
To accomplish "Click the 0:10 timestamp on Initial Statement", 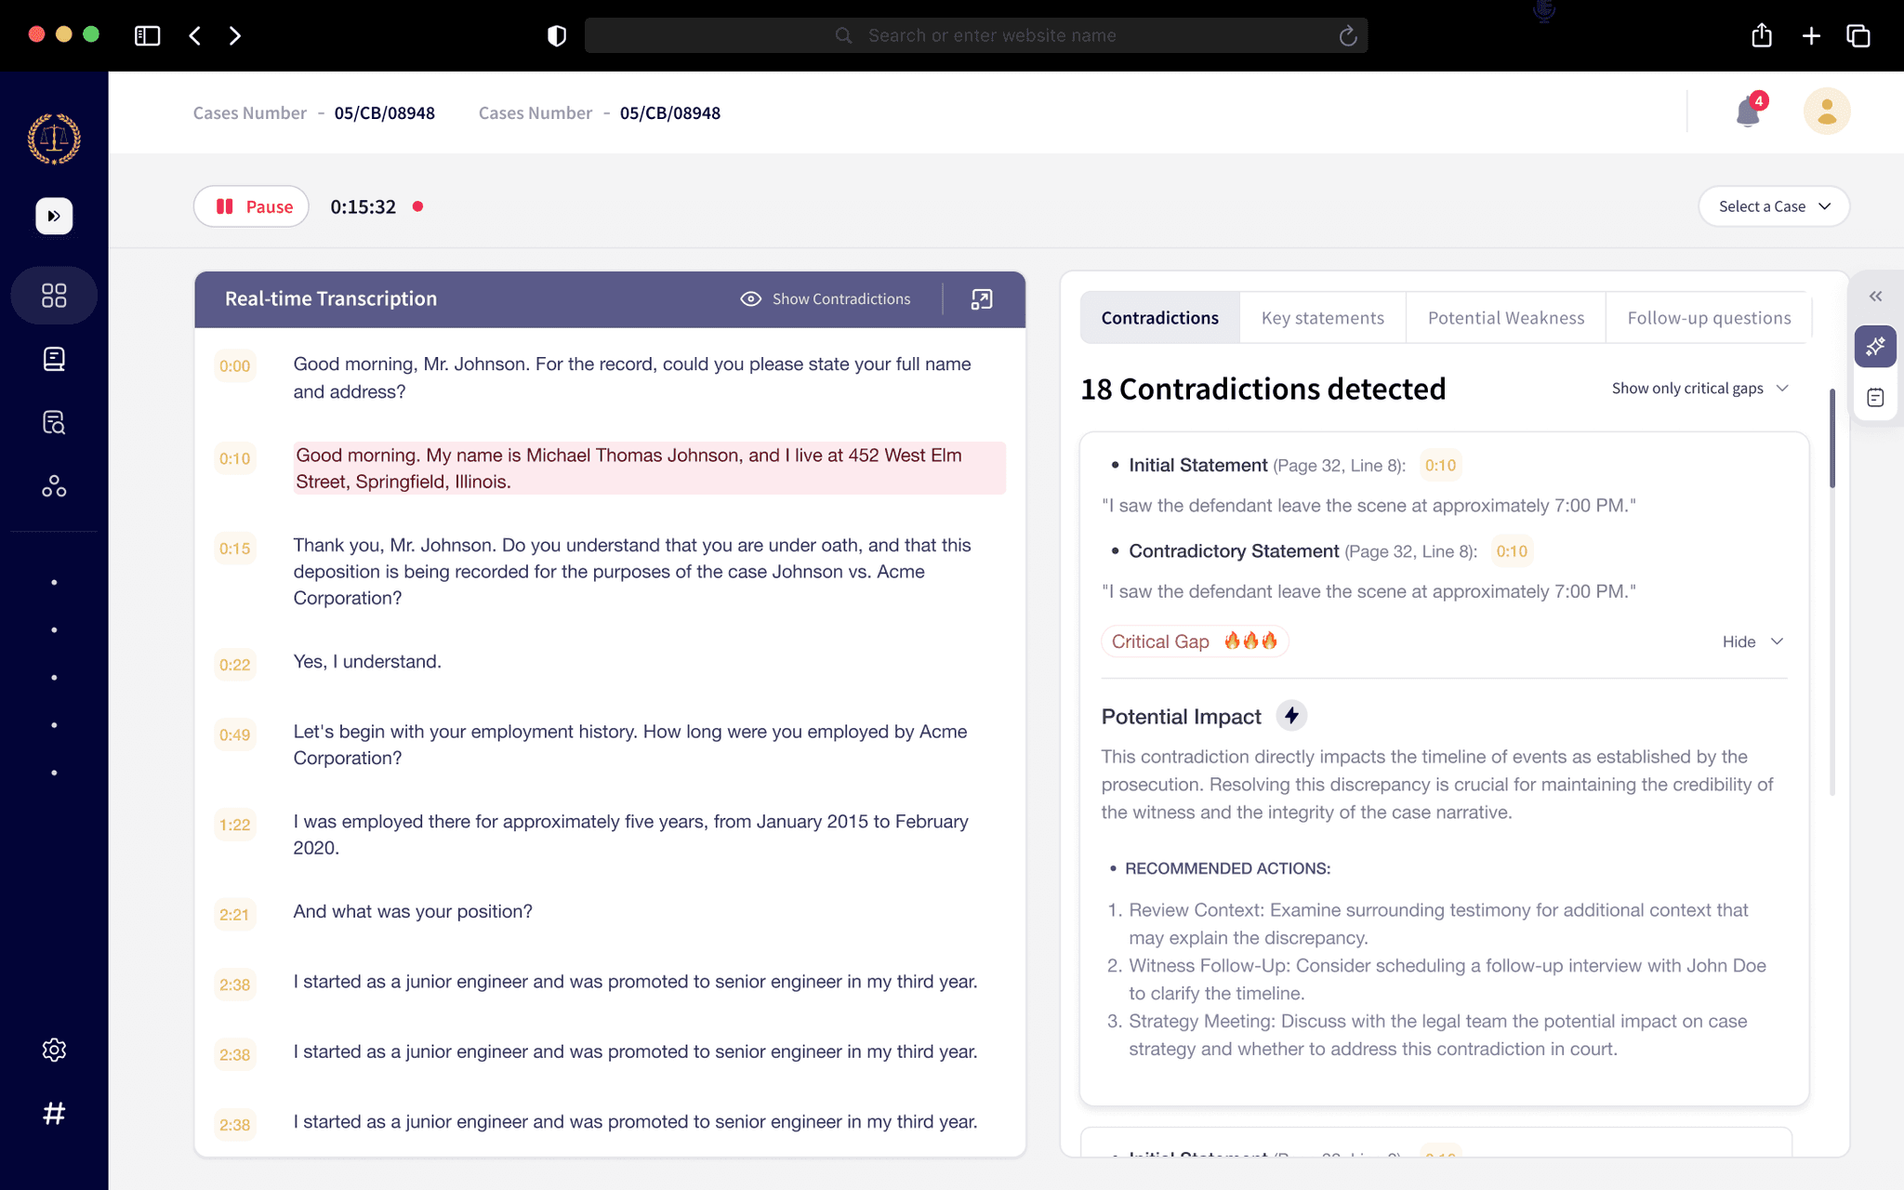I will [x=1440, y=466].
